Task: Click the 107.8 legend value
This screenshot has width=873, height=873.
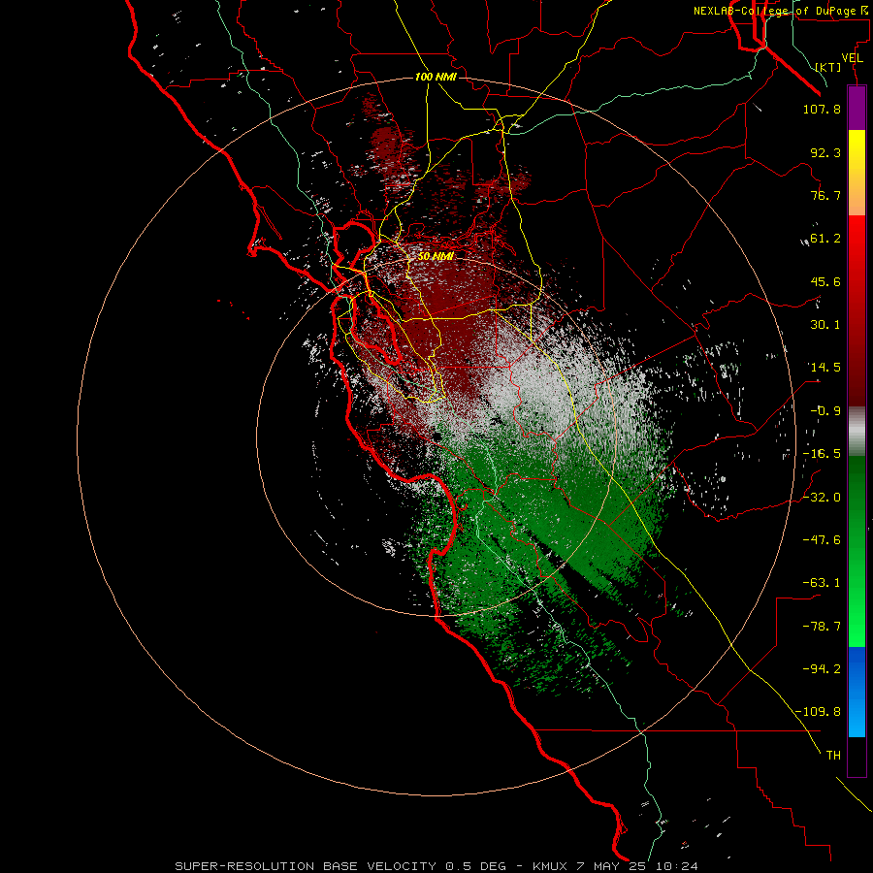Action: click(x=822, y=109)
